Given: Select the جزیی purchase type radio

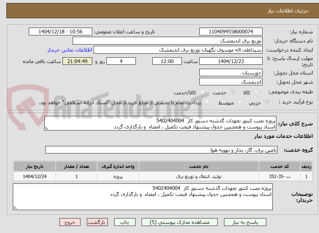Looking at the screenshot, I should [267, 101].
